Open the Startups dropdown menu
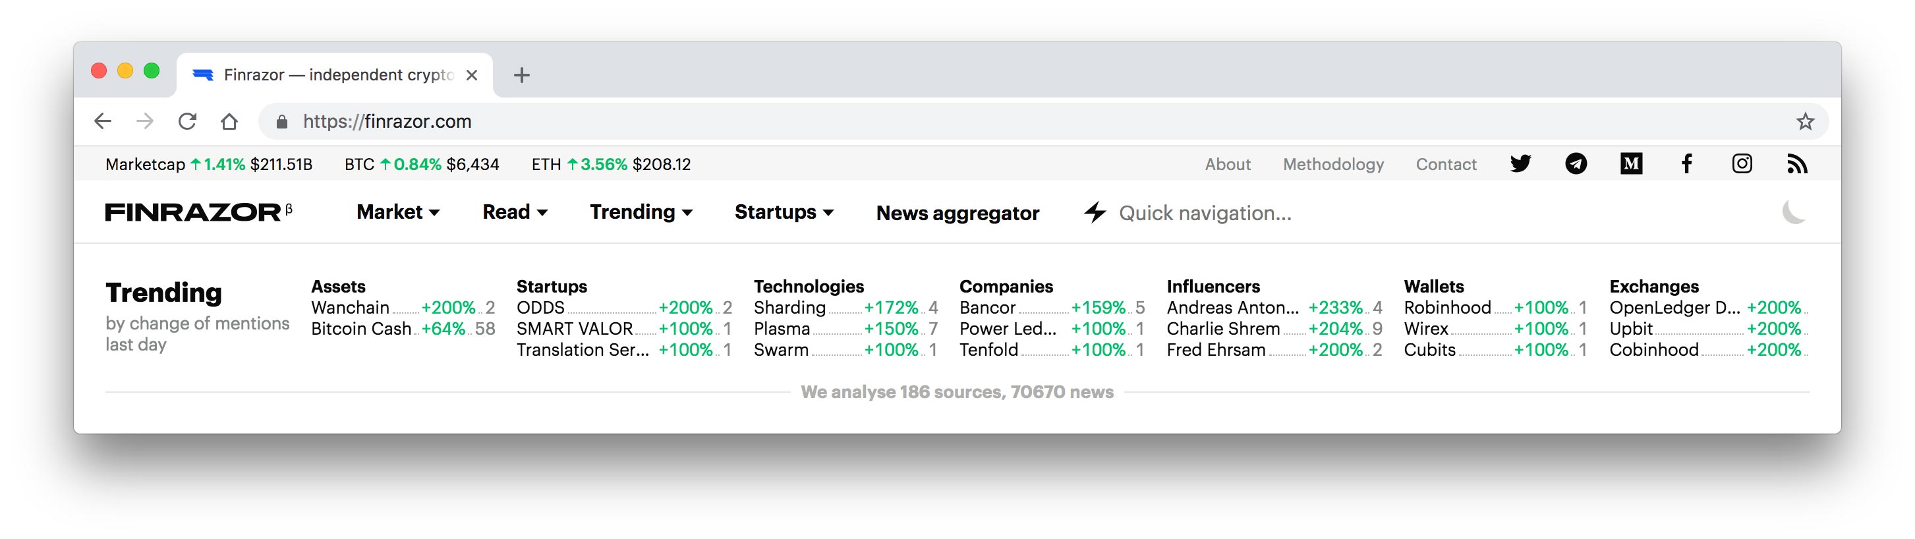Screen dimensions: 1915x539 coord(784,213)
